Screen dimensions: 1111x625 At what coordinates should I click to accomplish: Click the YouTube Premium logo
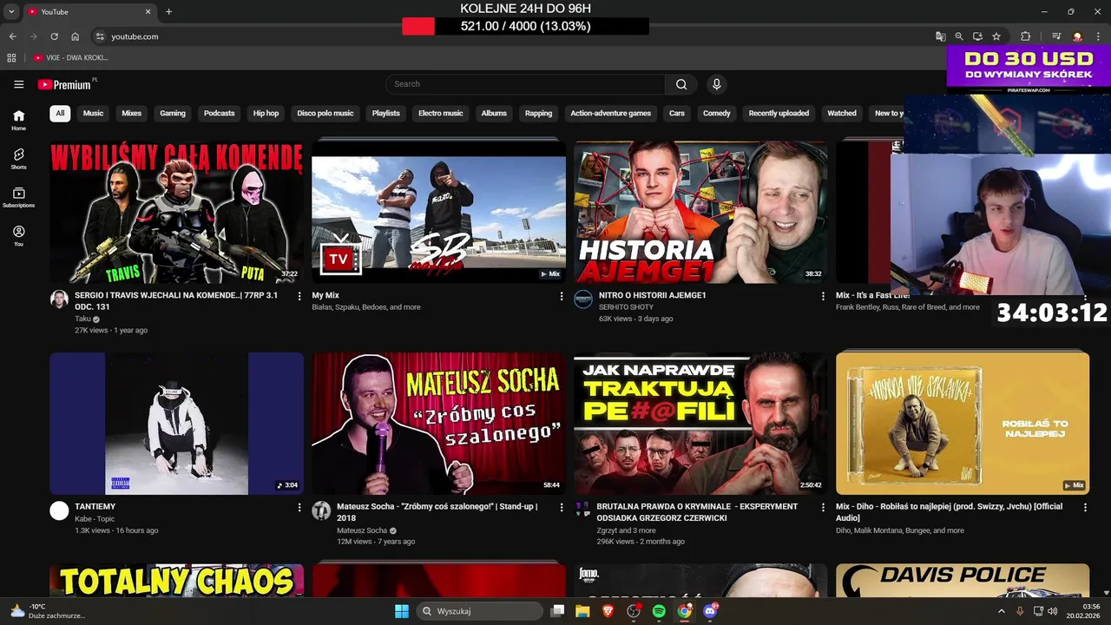click(x=64, y=84)
